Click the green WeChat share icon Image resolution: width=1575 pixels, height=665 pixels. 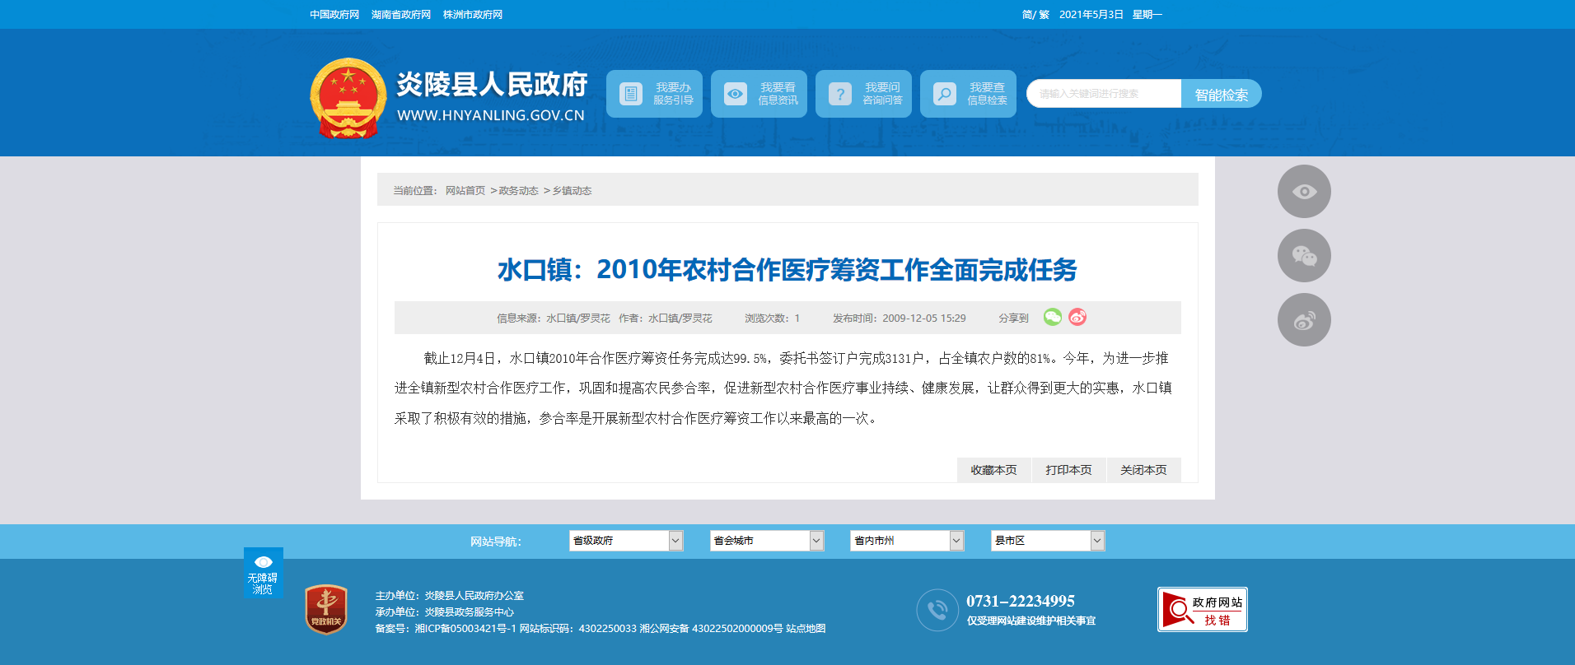1052,317
